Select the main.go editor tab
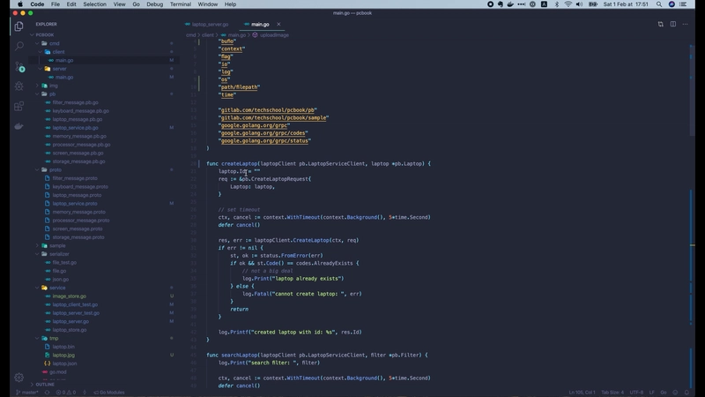The height and width of the screenshot is (397, 705). [260, 25]
